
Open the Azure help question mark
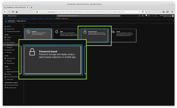(152, 16)
